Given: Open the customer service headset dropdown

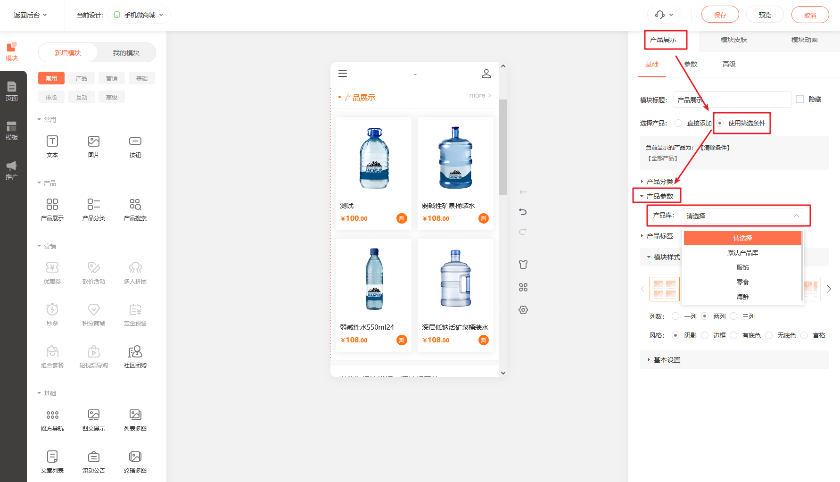Looking at the screenshot, I should point(664,15).
